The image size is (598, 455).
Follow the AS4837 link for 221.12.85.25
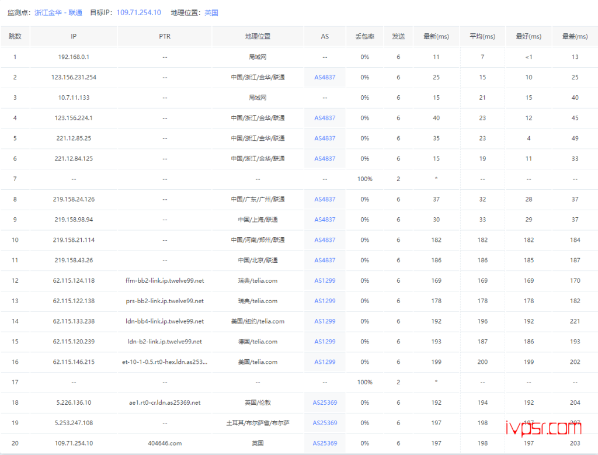[325, 138]
